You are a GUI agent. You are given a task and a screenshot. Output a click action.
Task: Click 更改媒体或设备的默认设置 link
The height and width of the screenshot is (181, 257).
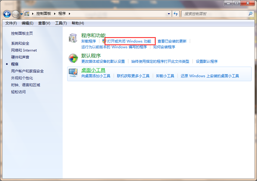pyautogui.click(x=103, y=61)
